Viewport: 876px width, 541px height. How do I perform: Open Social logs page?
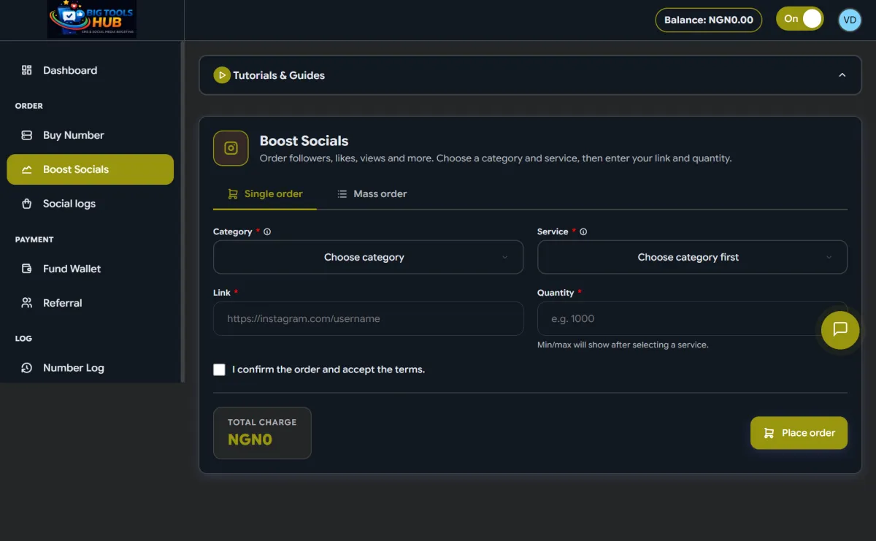pos(91,204)
